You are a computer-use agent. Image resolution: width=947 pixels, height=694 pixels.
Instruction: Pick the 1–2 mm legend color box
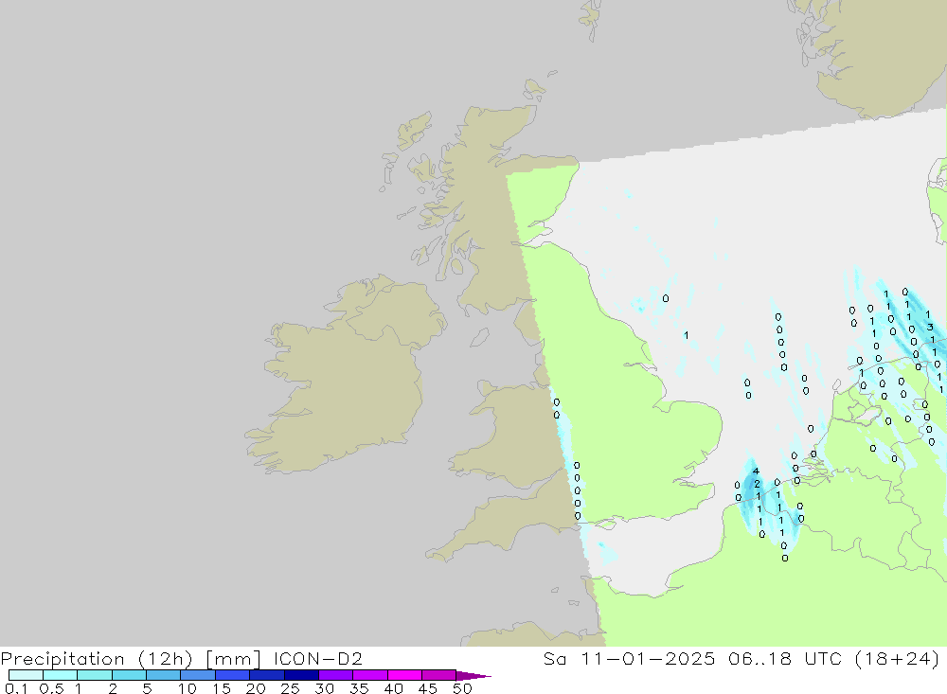(x=95, y=675)
